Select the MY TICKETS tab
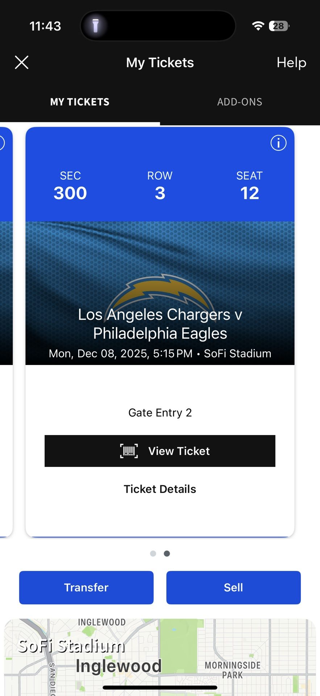Screen dimensions: 320x696 click(80, 102)
